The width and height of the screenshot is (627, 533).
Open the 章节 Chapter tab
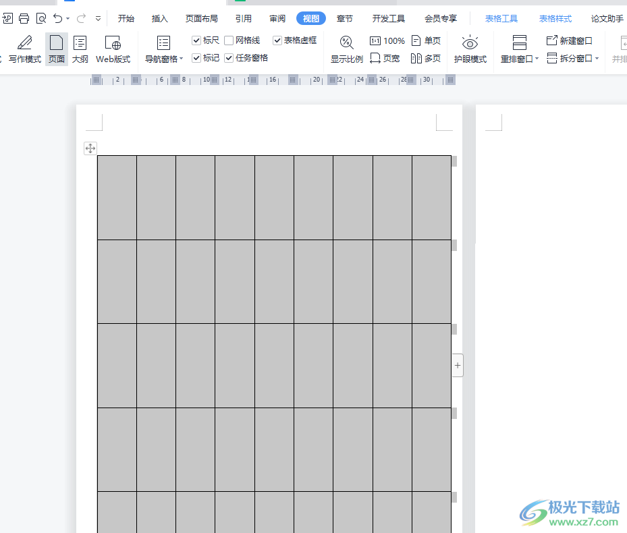coord(345,18)
